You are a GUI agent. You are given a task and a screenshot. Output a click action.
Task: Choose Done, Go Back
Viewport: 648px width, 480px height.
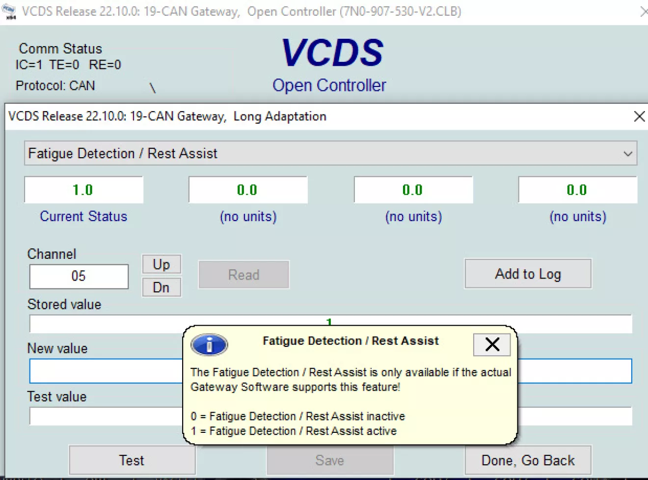tap(528, 460)
